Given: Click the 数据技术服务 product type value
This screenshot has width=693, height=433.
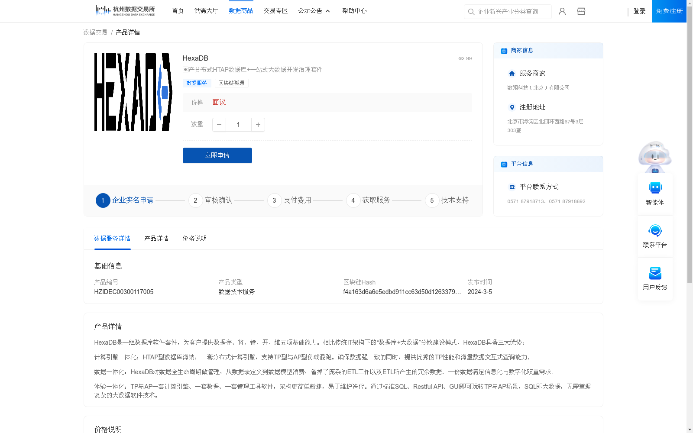Looking at the screenshot, I should [236, 292].
